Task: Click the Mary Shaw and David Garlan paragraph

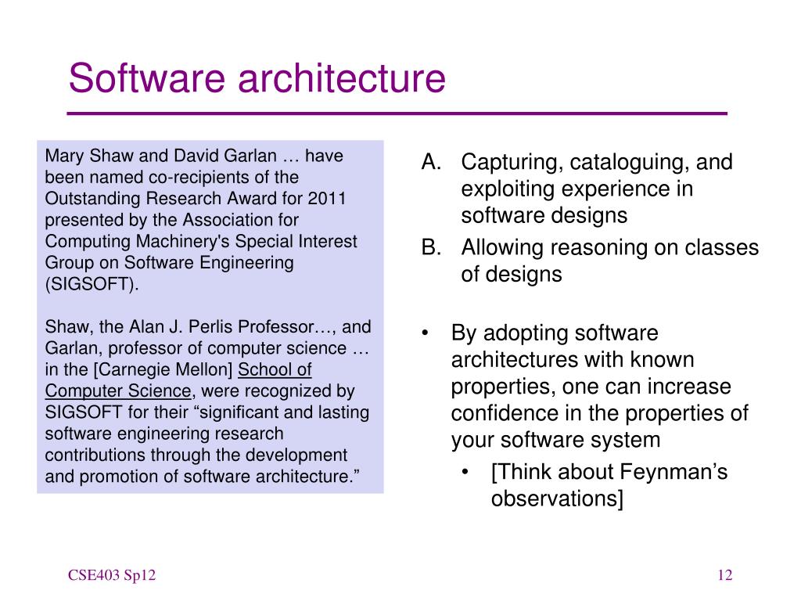Action: coord(201,220)
